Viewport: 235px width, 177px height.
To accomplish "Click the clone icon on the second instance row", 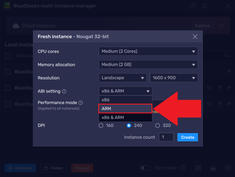I will pos(209,88).
